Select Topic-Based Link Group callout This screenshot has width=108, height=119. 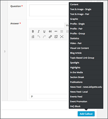pyautogui.click(x=86, y=58)
